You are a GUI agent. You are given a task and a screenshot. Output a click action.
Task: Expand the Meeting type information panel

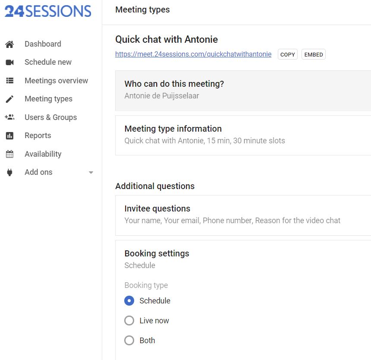pyautogui.click(x=243, y=135)
